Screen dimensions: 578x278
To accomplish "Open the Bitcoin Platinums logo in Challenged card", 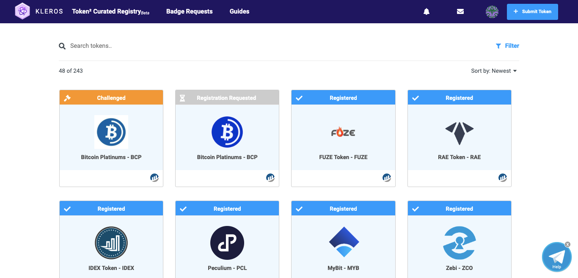I will point(111,132).
